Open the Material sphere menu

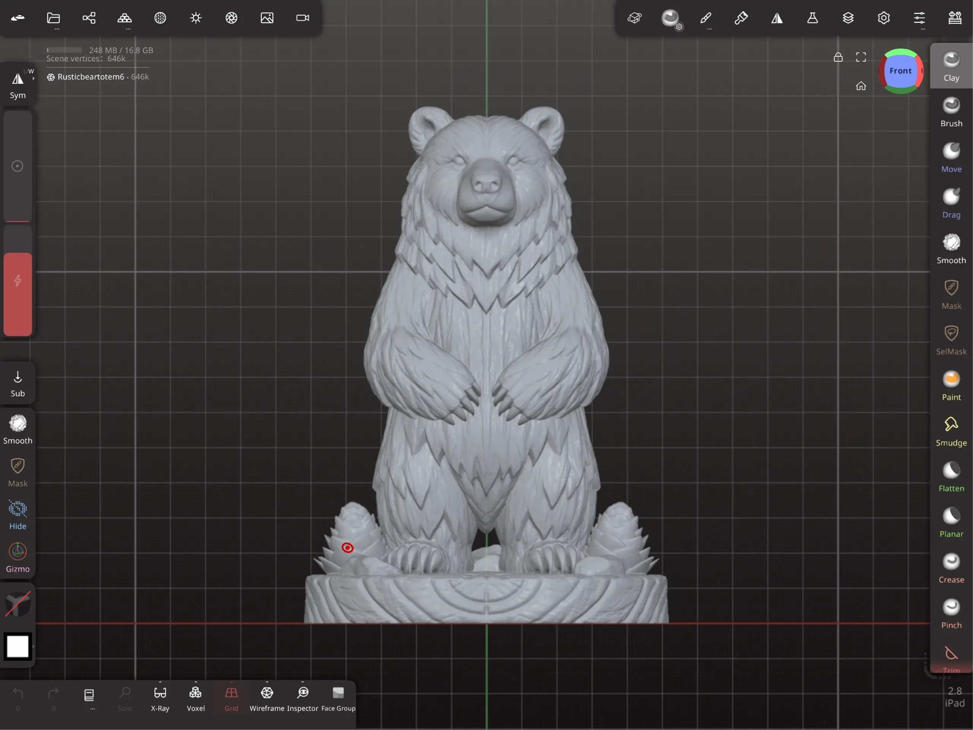point(160,18)
